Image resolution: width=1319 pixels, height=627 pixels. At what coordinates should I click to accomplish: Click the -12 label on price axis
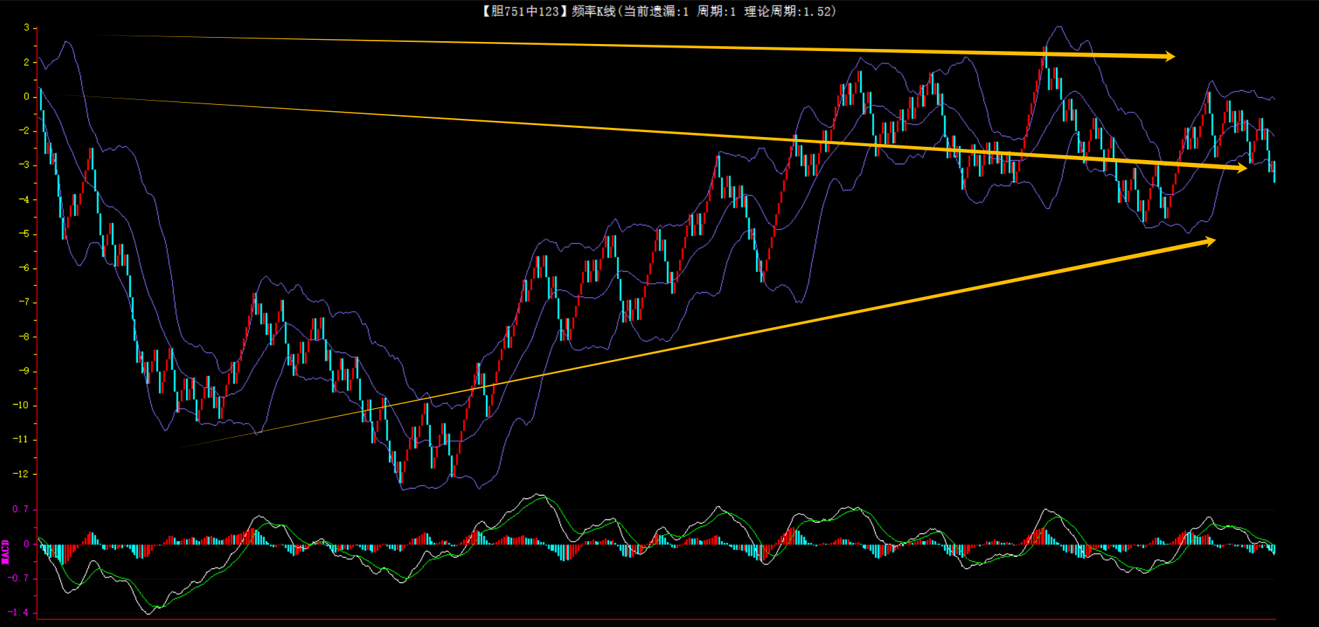coord(20,474)
